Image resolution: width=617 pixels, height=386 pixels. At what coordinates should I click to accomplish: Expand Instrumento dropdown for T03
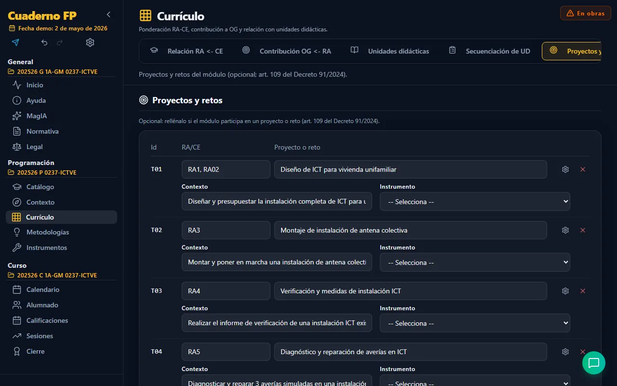[475, 323]
